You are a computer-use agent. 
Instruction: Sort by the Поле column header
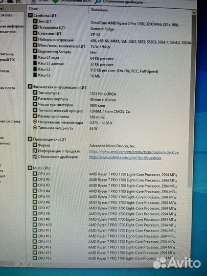tap(33, 9)
